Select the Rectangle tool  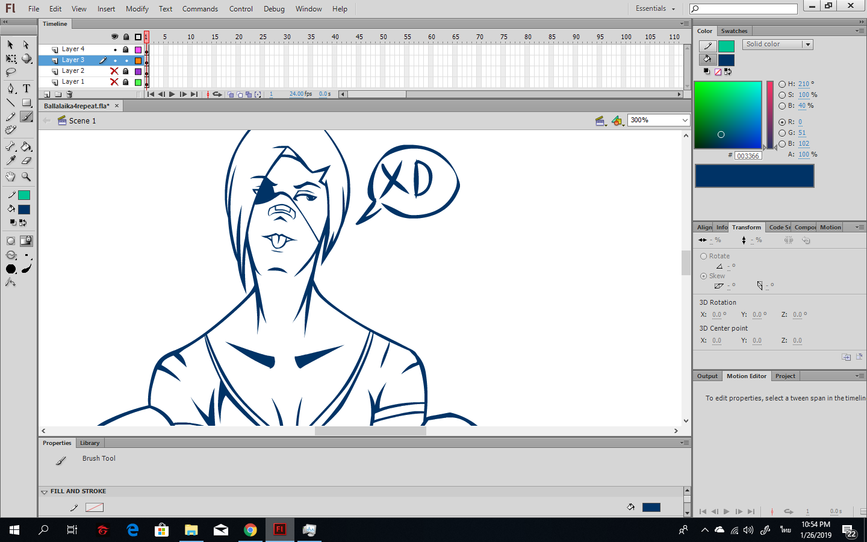tap(26, 102)
